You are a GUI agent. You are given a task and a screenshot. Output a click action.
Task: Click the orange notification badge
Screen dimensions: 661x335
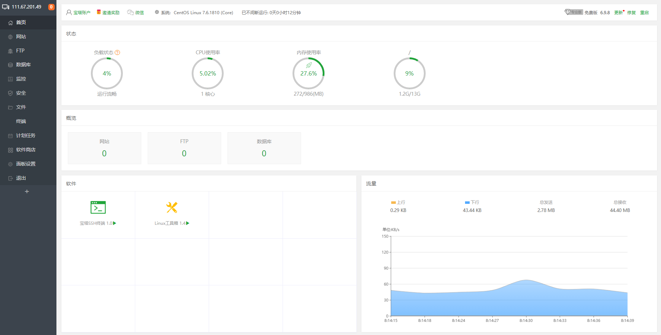[x=51, y=7]
